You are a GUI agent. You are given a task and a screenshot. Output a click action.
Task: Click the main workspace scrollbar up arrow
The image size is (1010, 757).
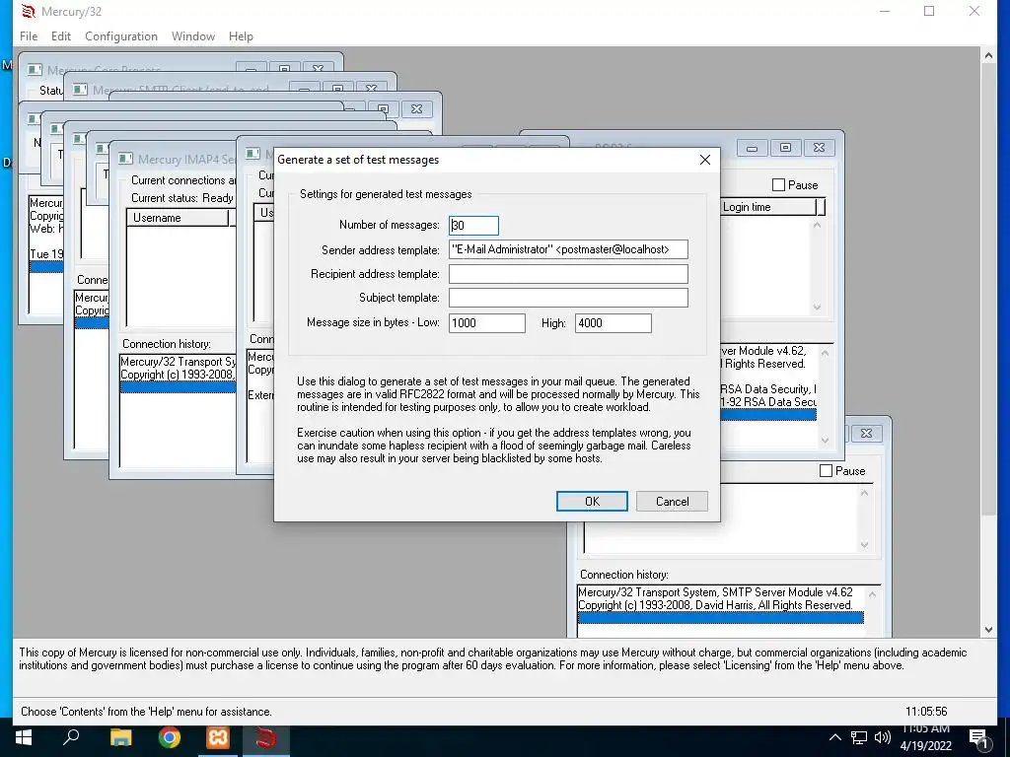tap(988, 55)
